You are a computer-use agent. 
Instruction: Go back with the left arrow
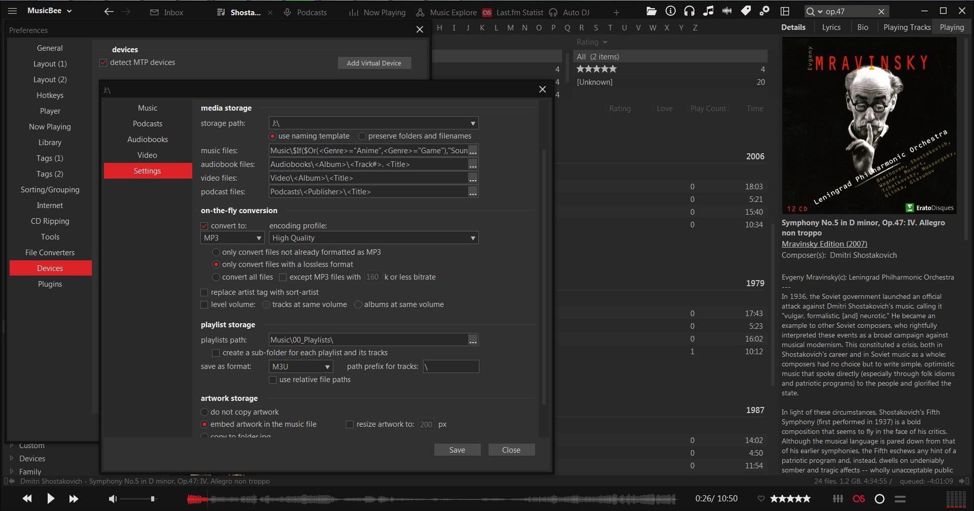109,12
